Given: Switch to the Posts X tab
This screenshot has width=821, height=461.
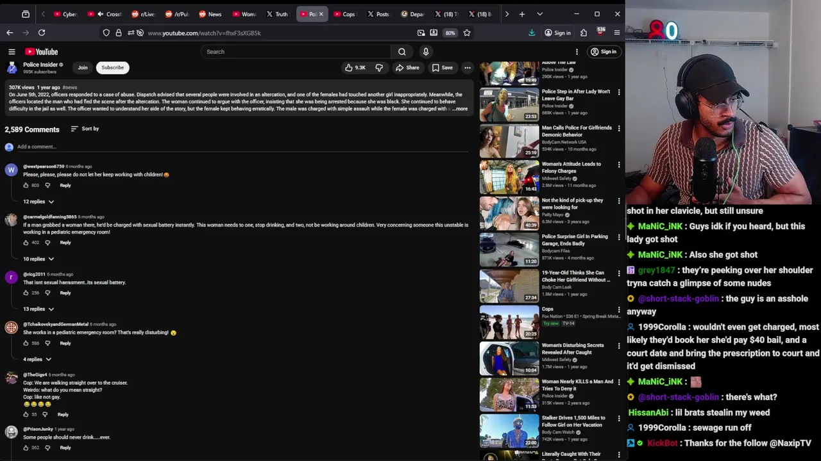Looking at the screenshot, I should pyautogui.click(x=378, y=14).
